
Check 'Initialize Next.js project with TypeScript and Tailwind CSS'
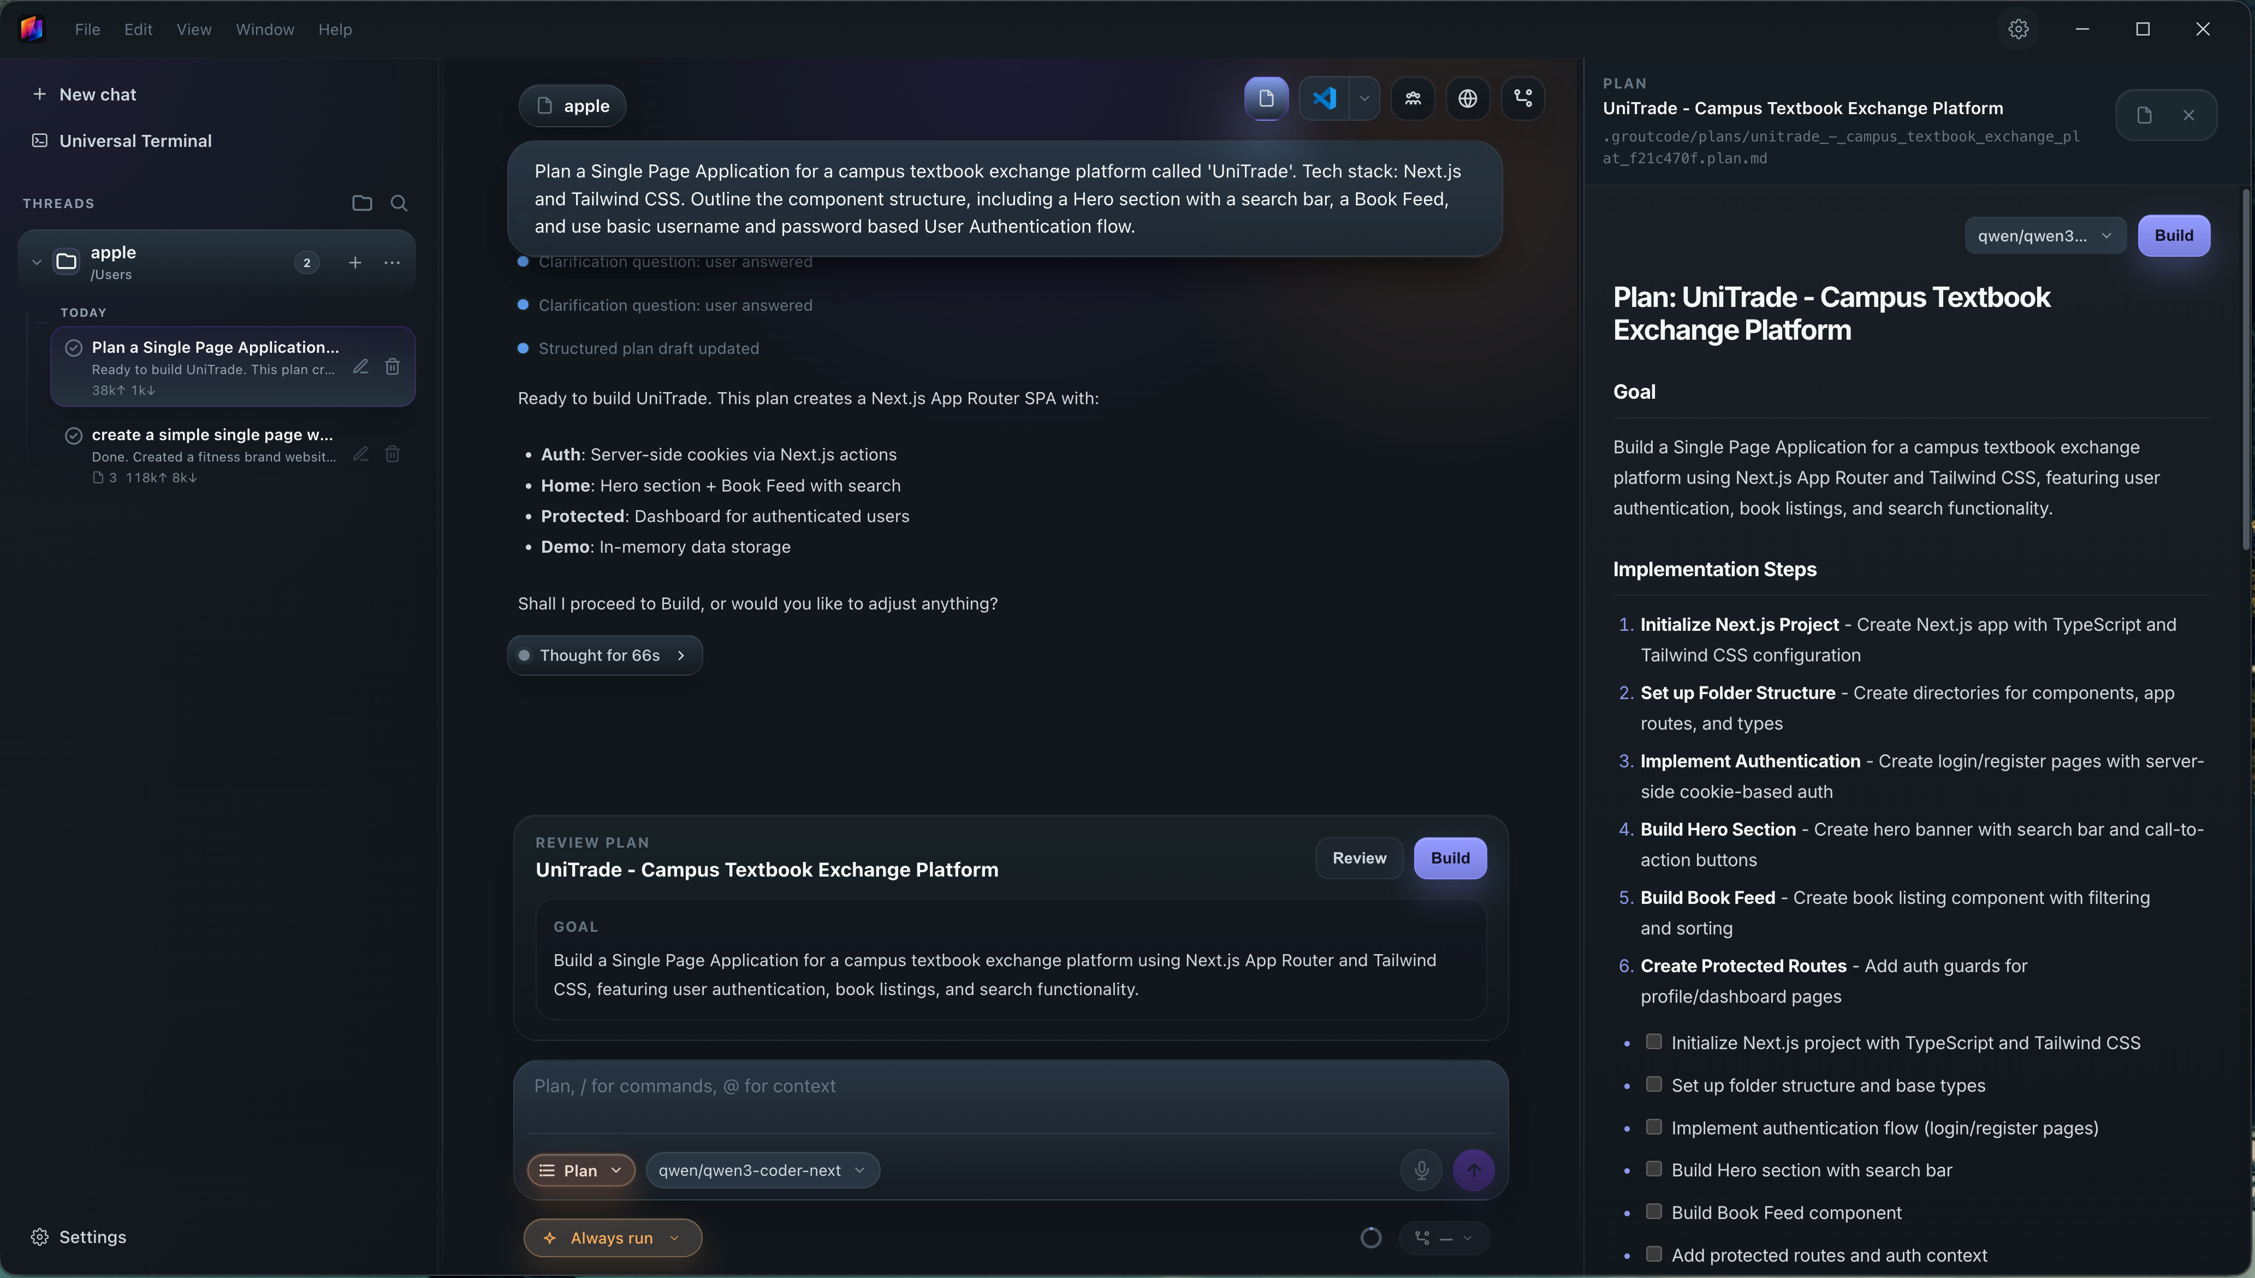(x=1654, y=1042)
